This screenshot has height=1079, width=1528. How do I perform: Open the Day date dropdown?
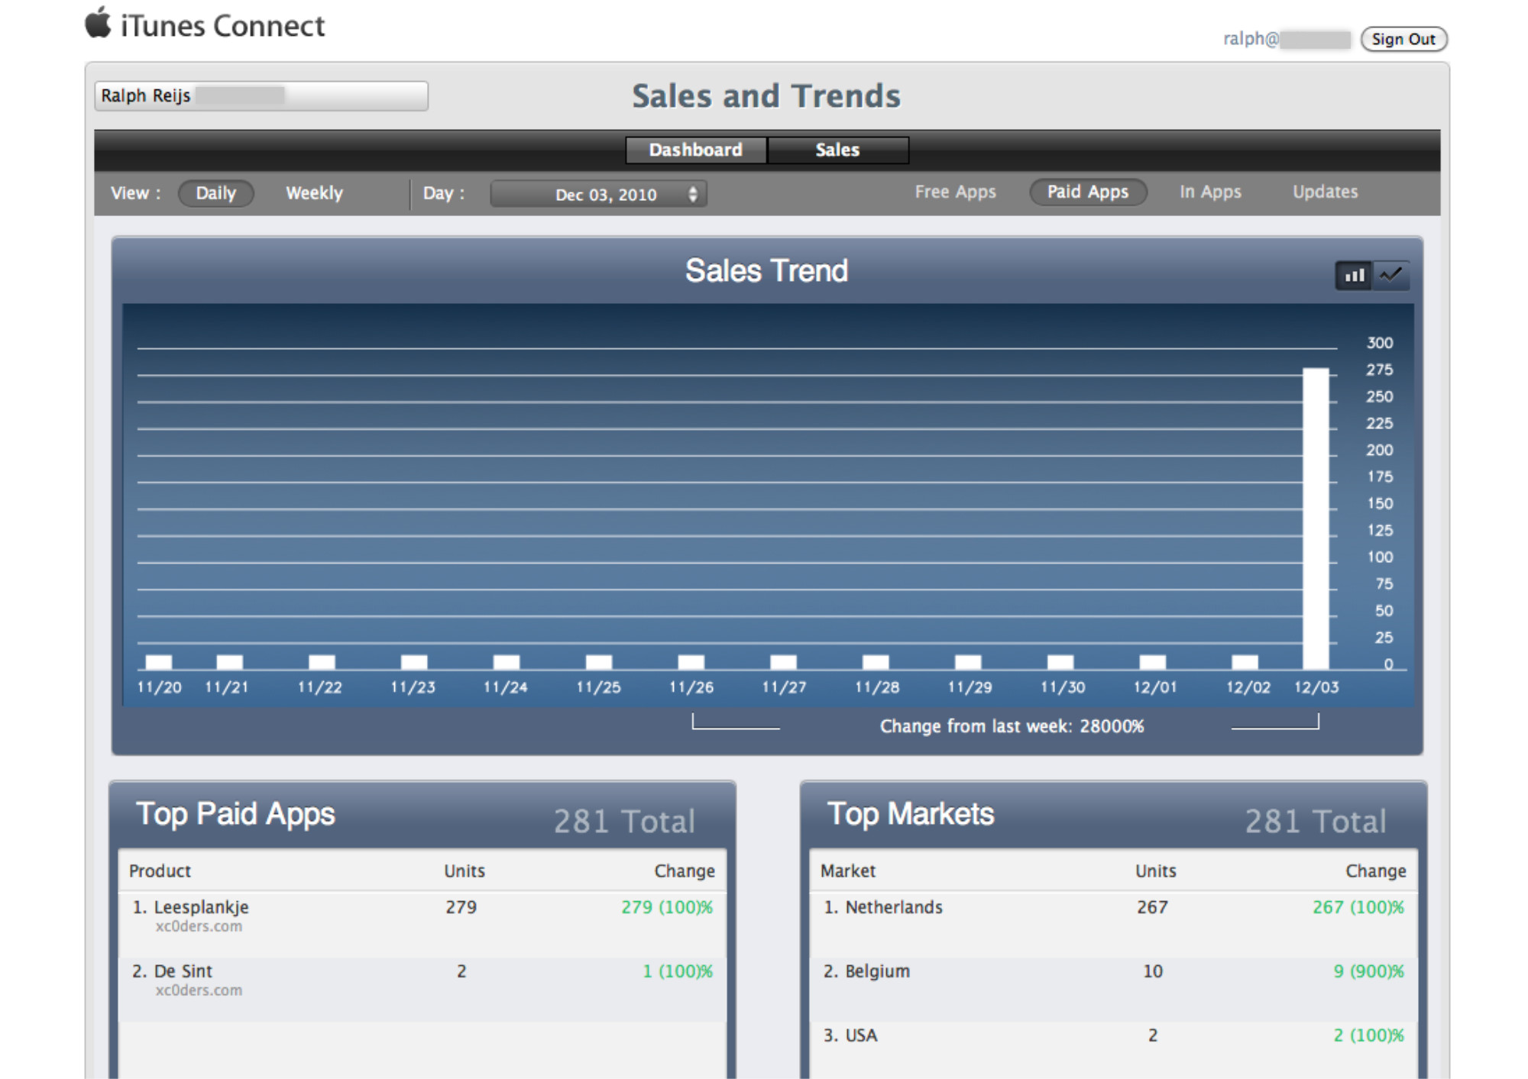pyautogui.click(x=598, y=194)
